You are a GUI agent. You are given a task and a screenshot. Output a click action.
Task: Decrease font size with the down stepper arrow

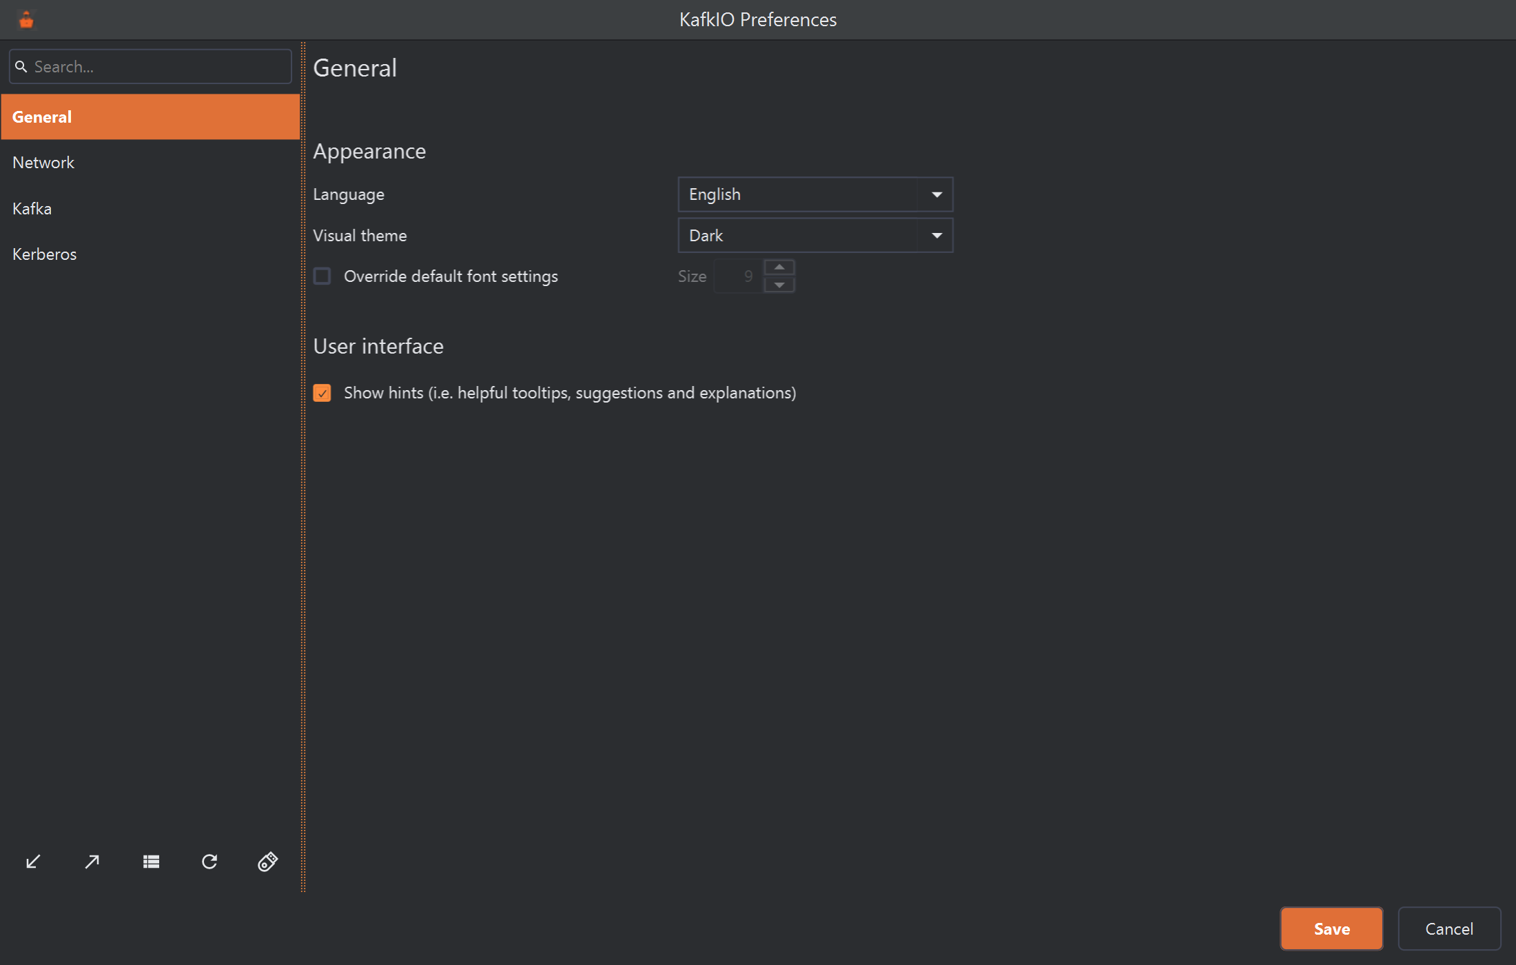tap(779, 285)
